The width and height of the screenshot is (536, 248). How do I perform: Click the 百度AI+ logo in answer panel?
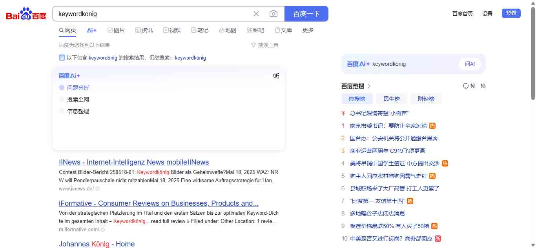pos(69,76)
